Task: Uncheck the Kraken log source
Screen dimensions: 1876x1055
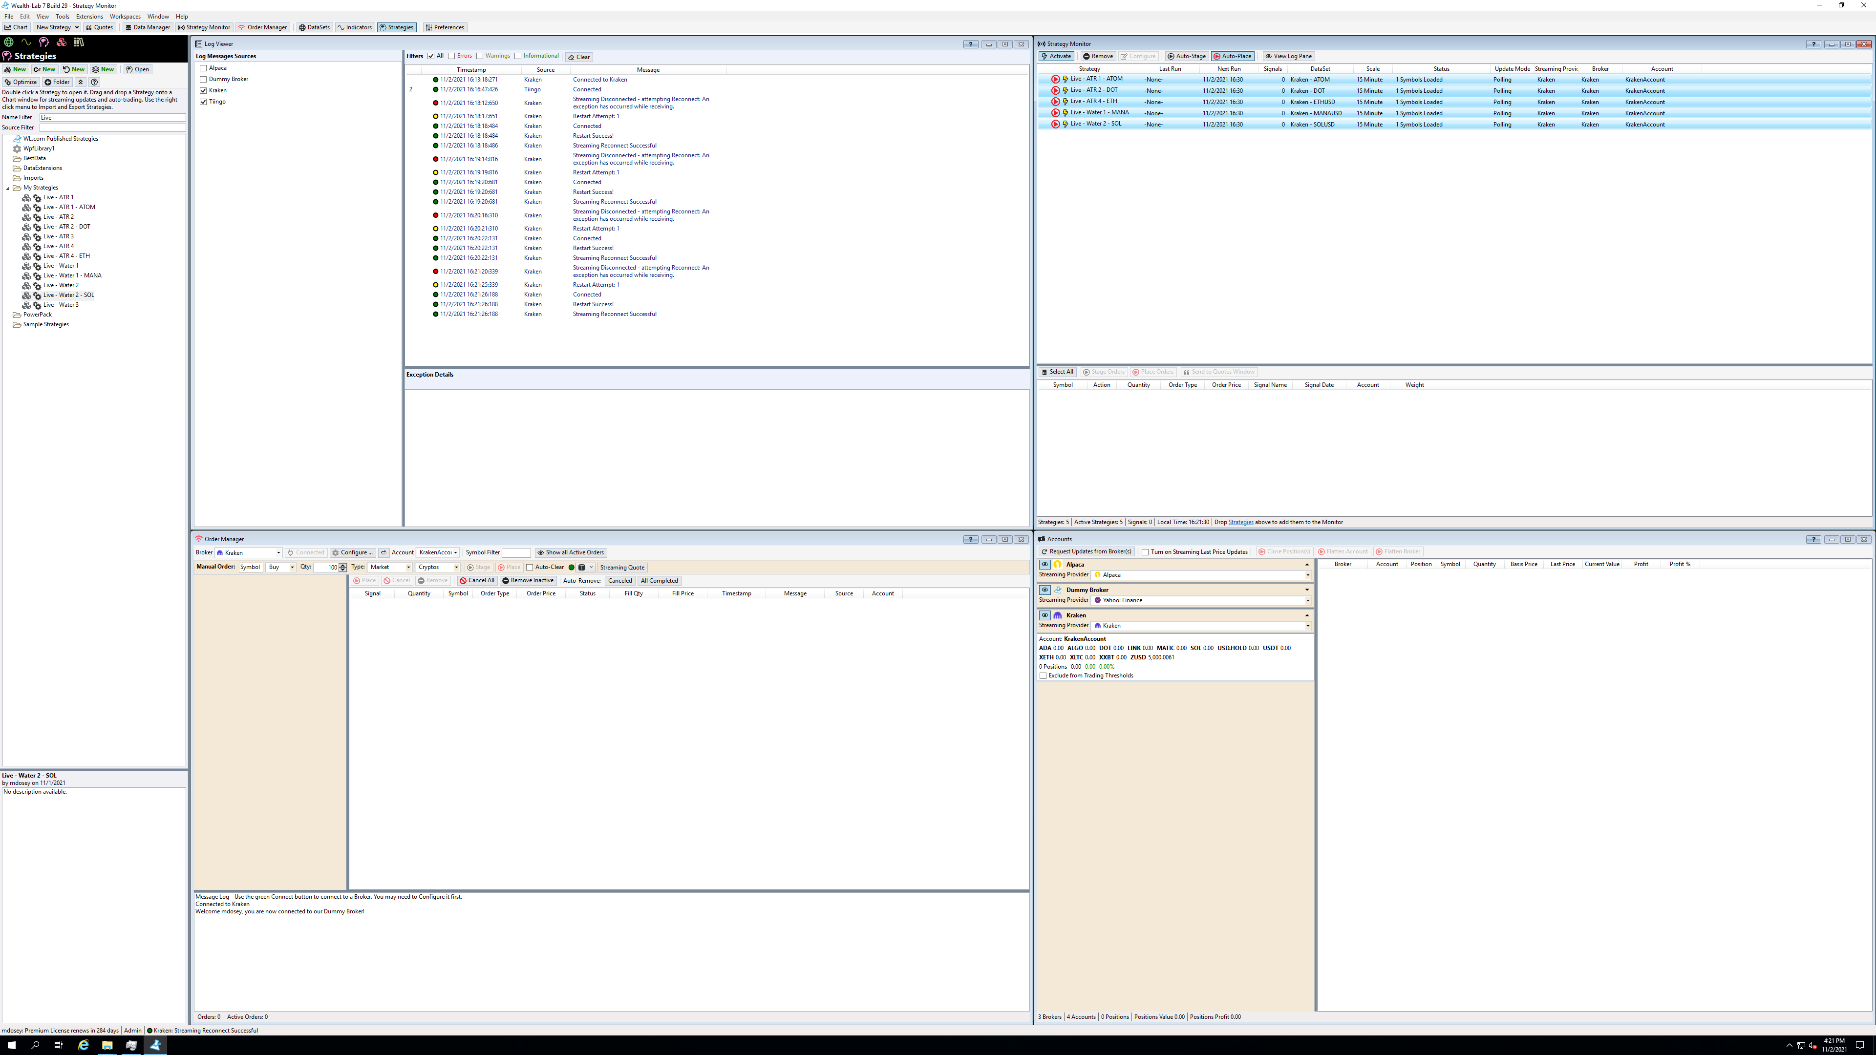Action: [203, 90]
